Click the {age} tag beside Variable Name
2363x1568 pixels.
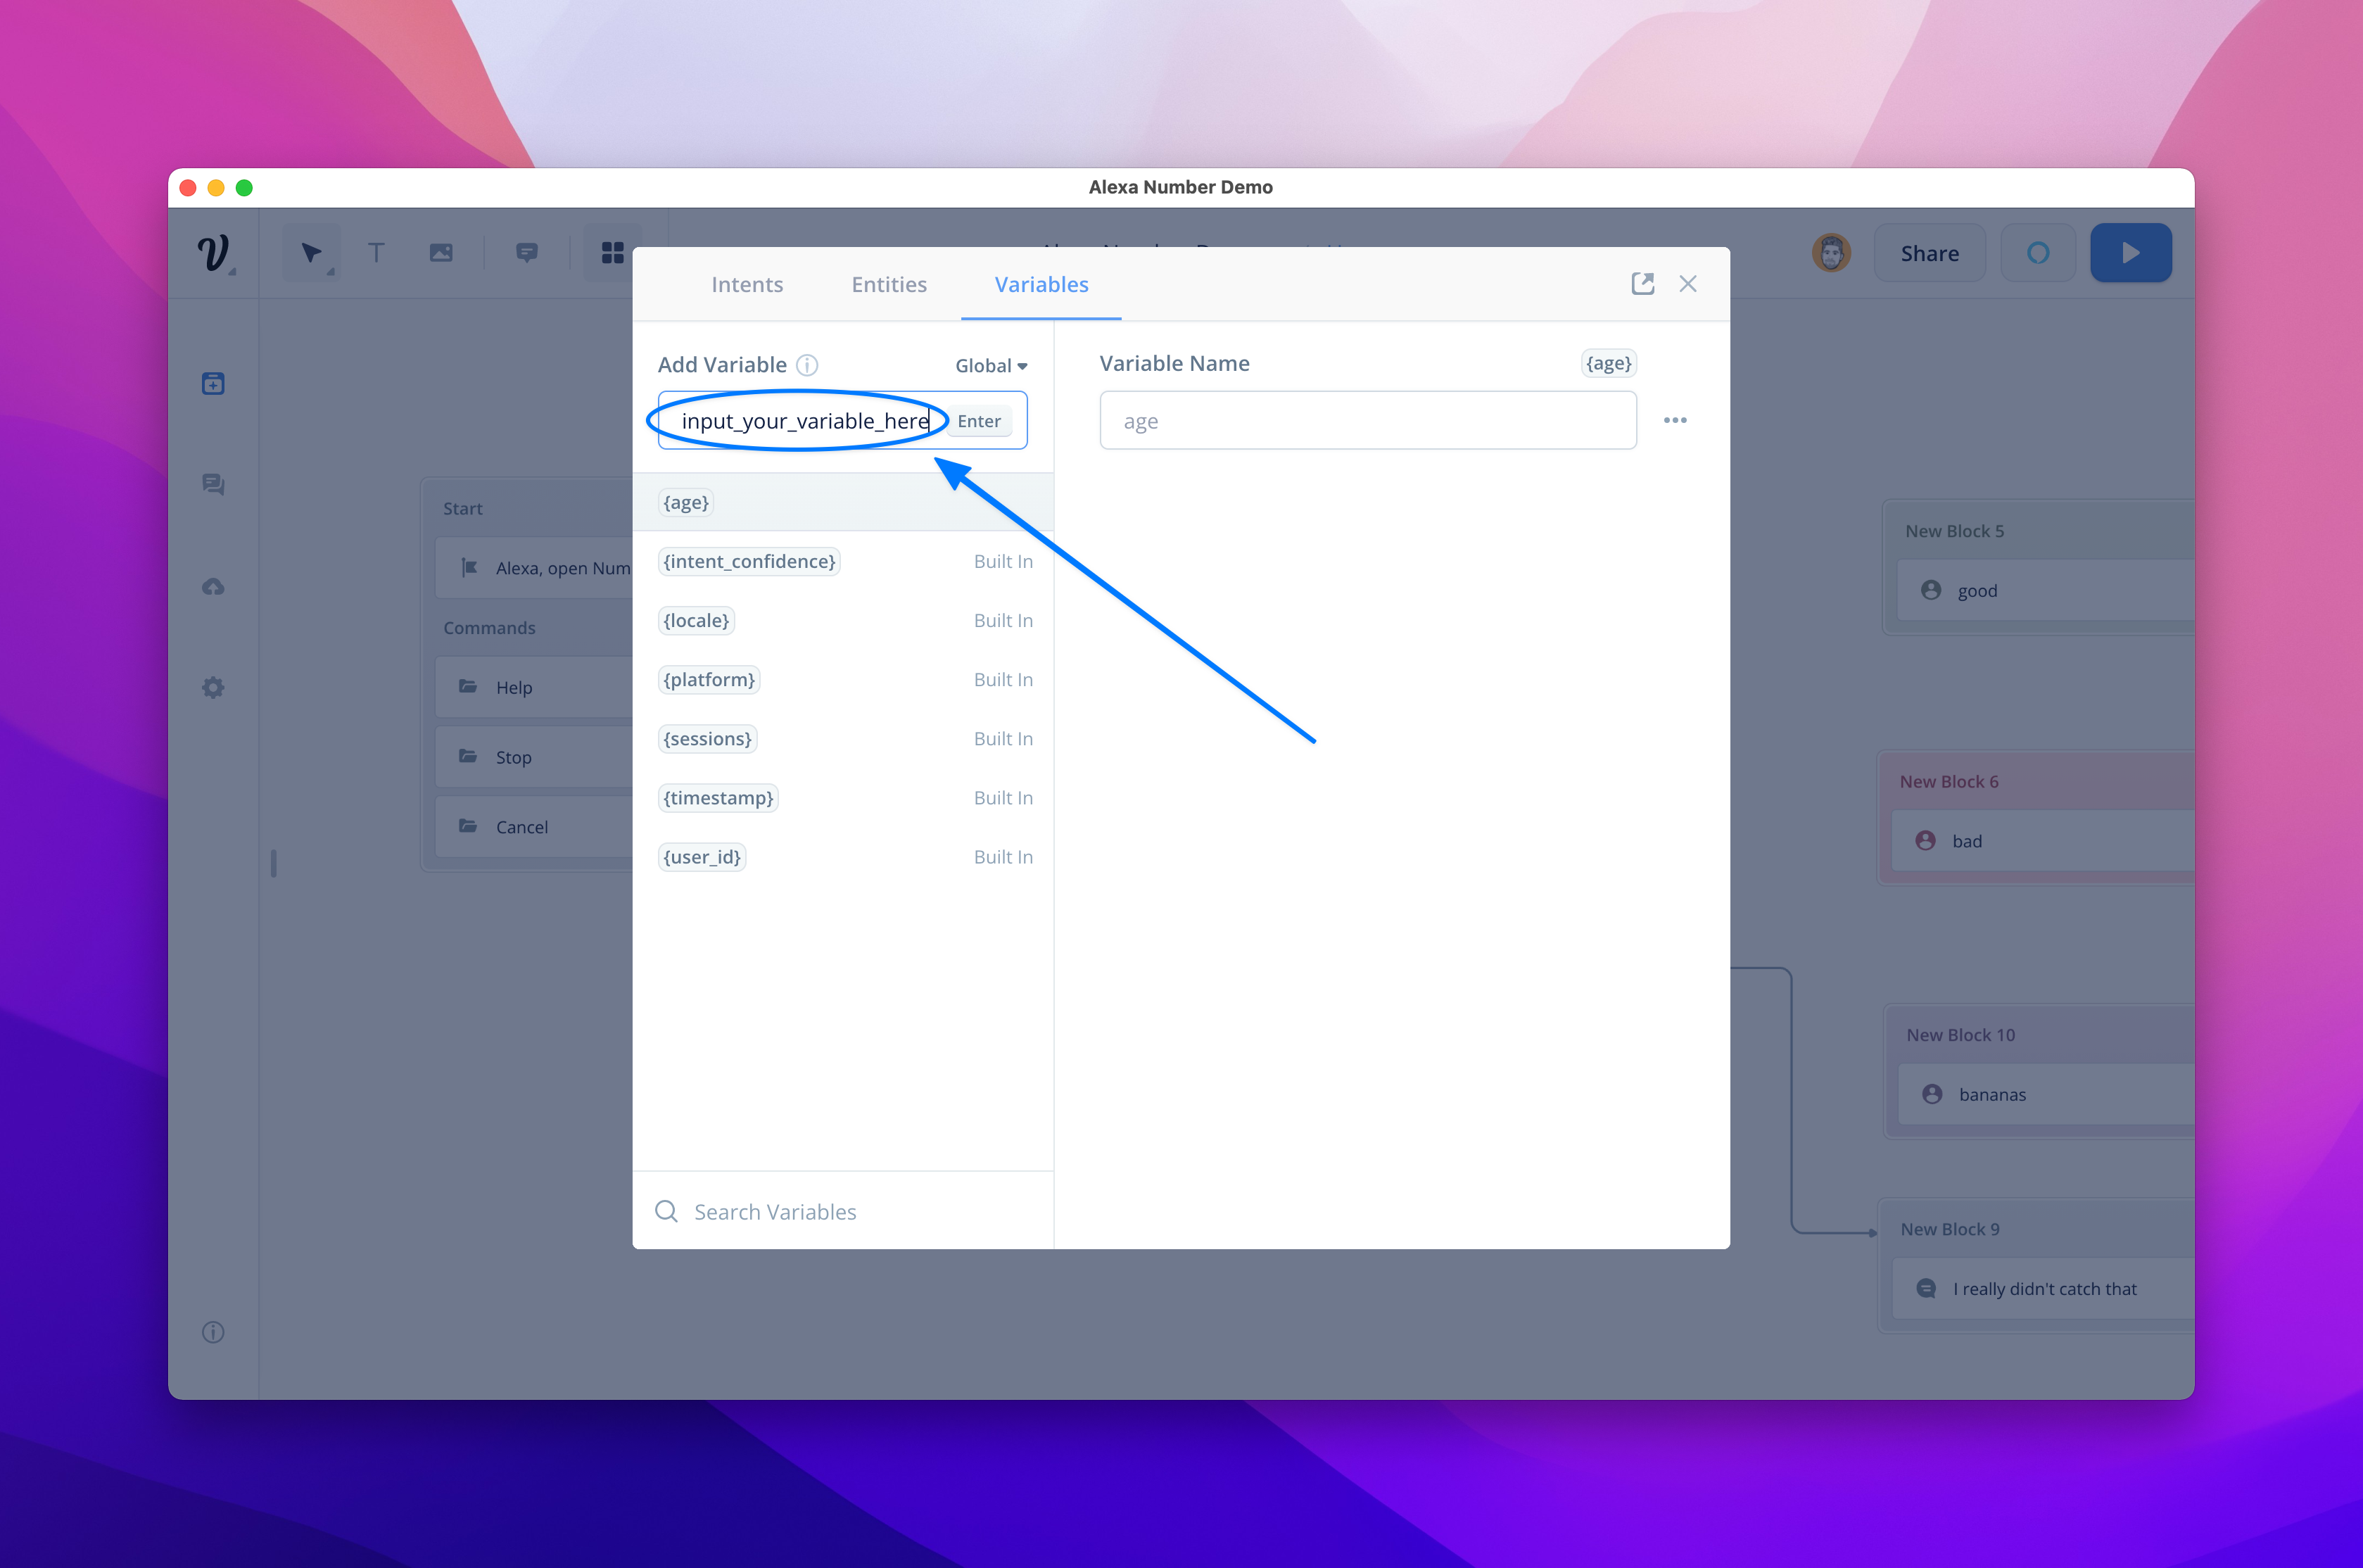point(1609,363)
